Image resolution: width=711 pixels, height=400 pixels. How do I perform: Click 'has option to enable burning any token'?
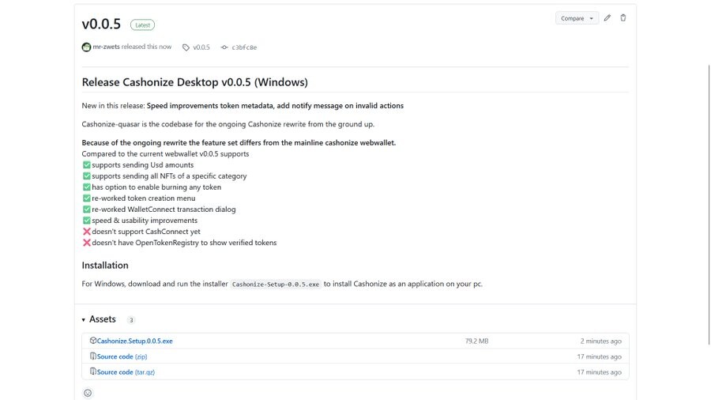[156, 187]
